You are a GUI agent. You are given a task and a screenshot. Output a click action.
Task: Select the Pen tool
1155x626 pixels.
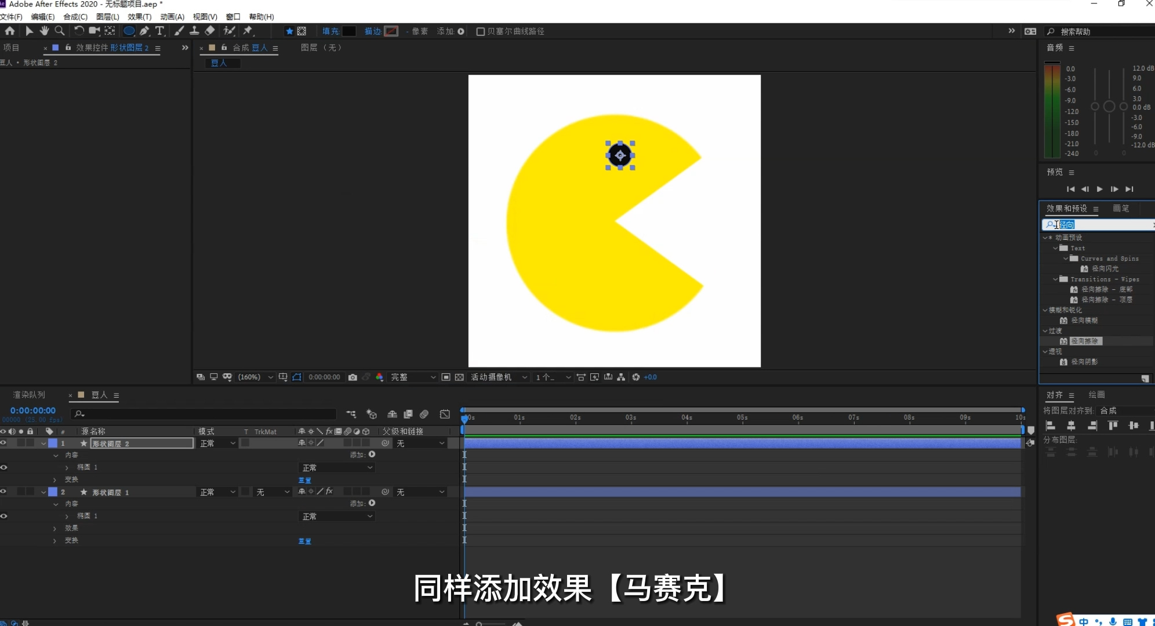[144, 31]
